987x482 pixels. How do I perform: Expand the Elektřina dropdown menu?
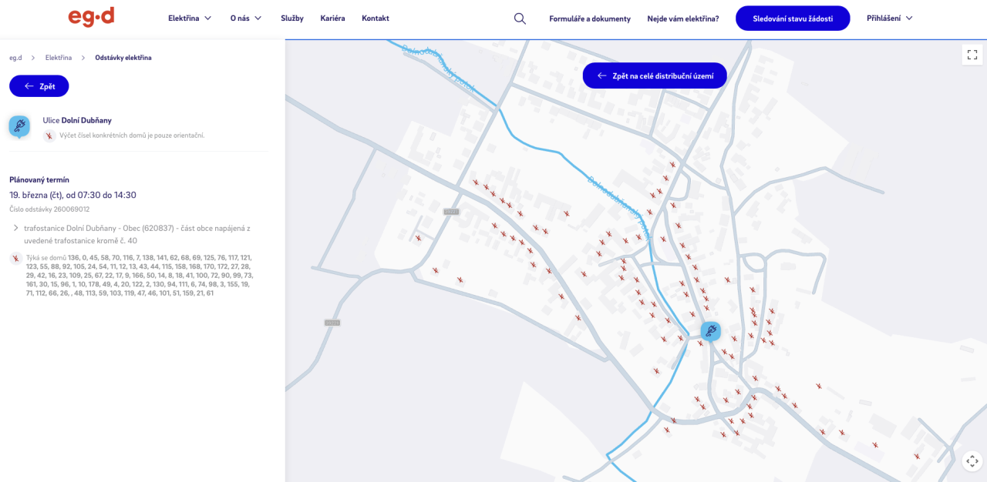pos(190,18)
